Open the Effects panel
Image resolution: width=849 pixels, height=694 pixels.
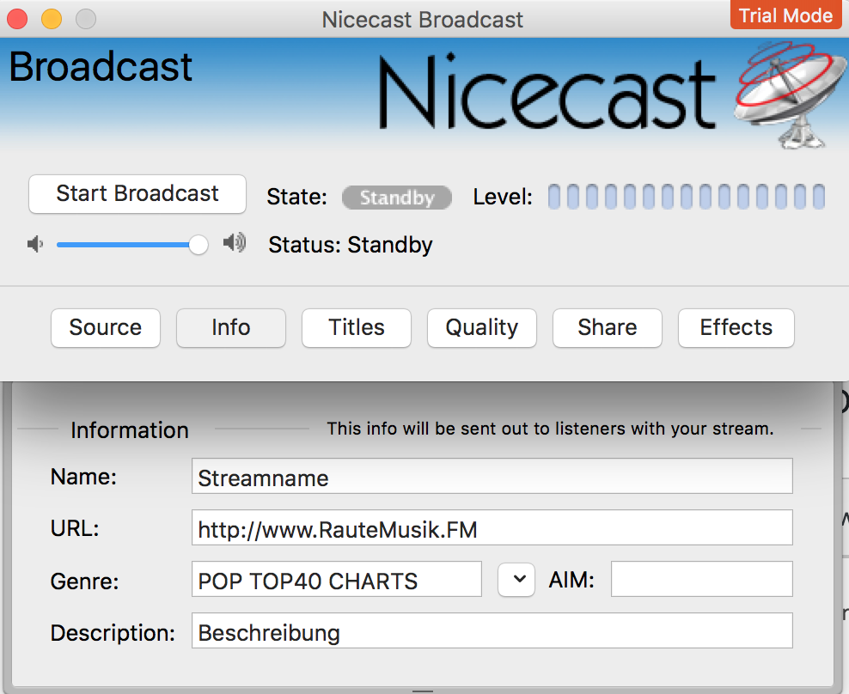click(736, 327)
